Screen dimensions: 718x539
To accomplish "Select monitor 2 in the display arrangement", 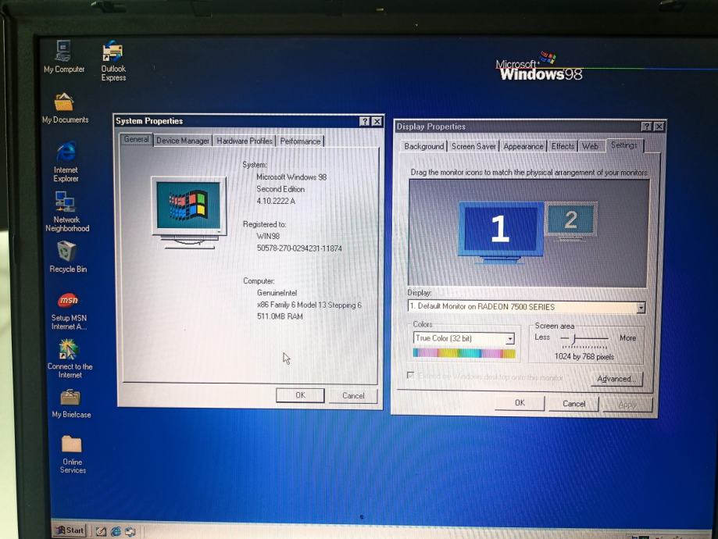I will point(570,220).
